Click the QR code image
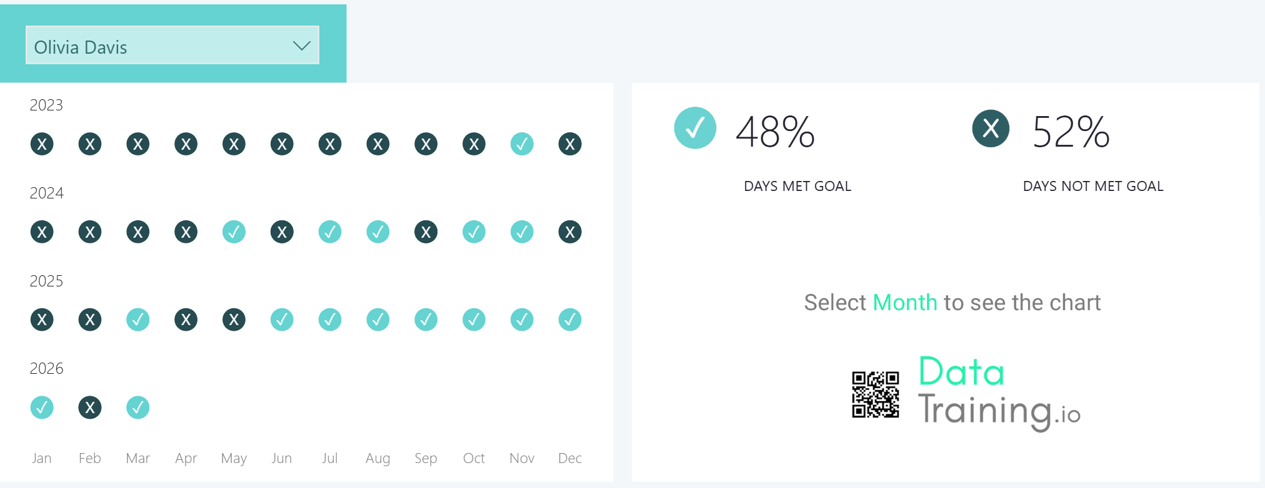The image size is (1265, 488). pyautogui.click(x=876, y=394)
